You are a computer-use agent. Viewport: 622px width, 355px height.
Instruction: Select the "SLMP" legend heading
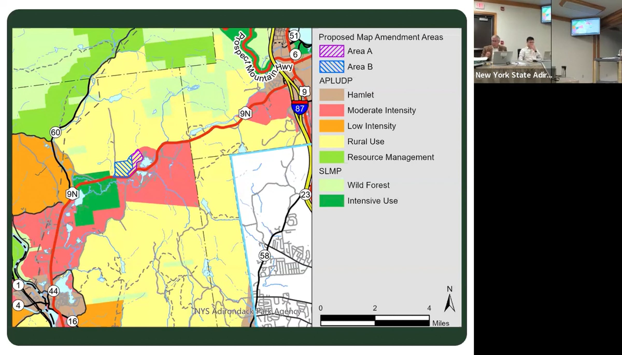(330, 171)
